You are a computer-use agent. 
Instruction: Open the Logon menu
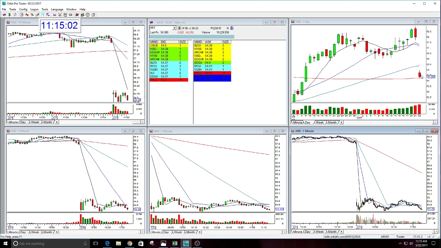pos(34,9)
